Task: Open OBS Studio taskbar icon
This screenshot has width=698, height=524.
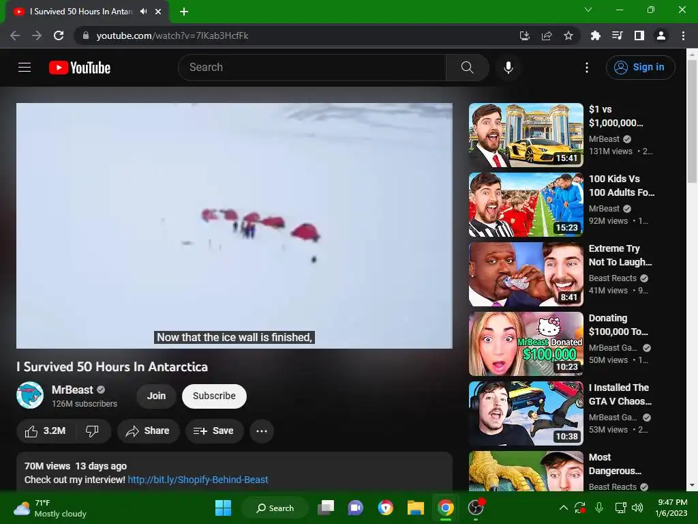Action: click(x=476, y=508)
